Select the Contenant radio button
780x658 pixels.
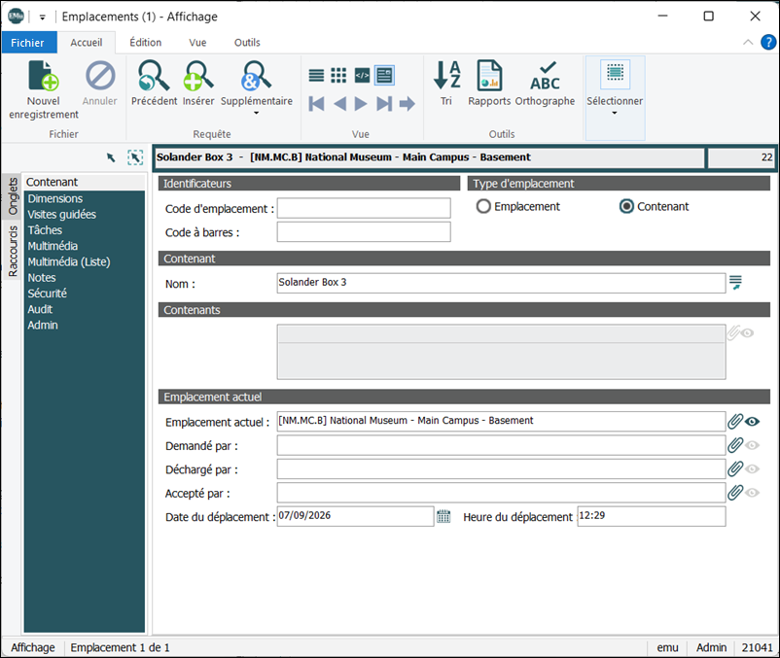(x=626, y=206)
